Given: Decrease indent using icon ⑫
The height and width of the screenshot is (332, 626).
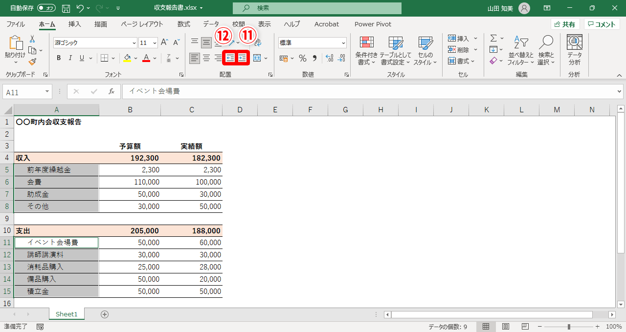Looking at the screenshot, I should 230,58.
